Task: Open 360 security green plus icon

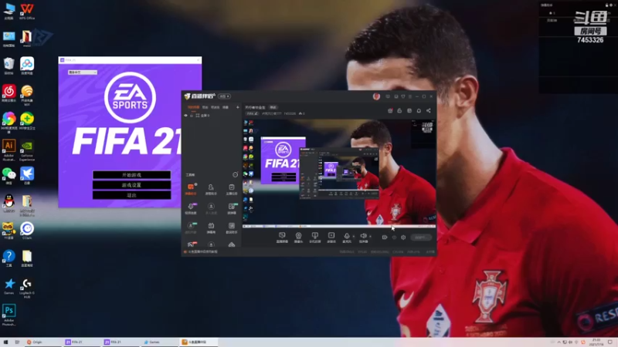Action: coord(27,120)
